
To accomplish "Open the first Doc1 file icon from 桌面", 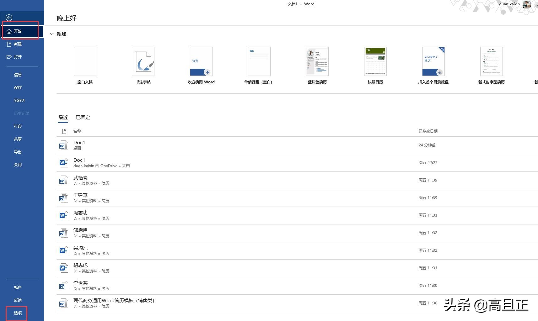I will tap(64, 145).
